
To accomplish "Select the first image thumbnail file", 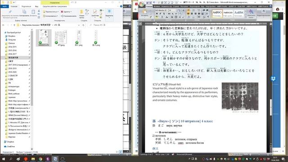I will (44, 38).
